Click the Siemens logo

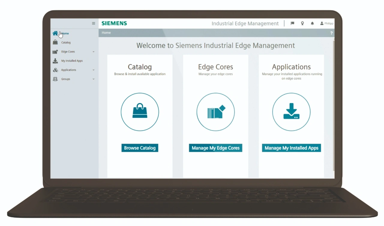(x=114, y=23)
